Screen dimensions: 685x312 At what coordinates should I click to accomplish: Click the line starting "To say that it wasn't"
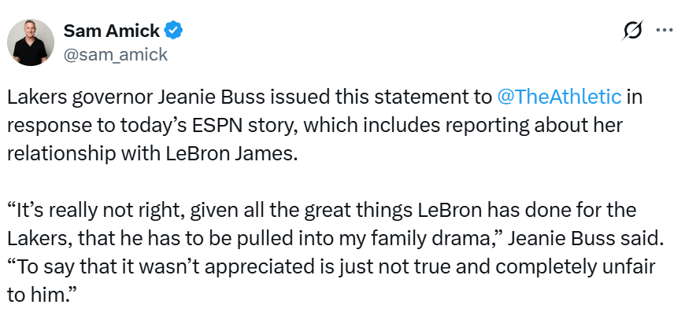pyautogui.click(x=331, y=267)
